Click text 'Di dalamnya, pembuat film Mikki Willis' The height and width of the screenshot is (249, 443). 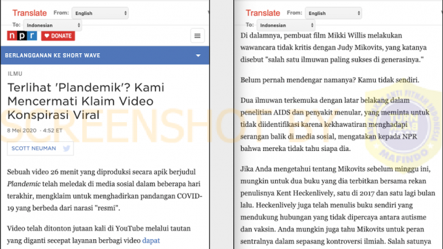pos(303,35)
